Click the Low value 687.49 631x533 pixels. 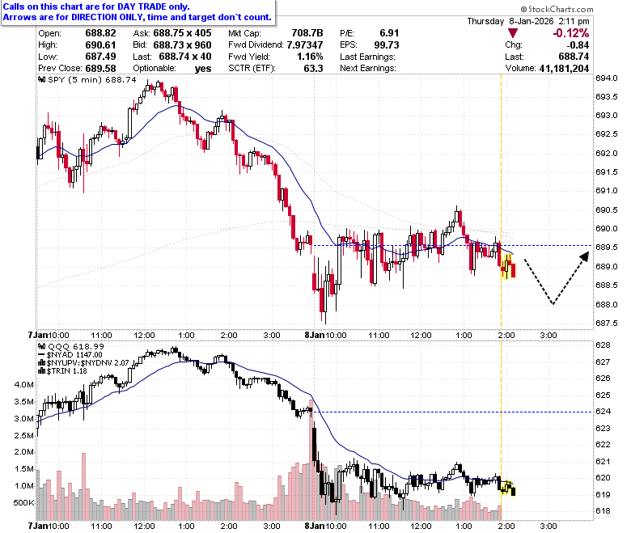pyautogui.click(x=100, y=57)
